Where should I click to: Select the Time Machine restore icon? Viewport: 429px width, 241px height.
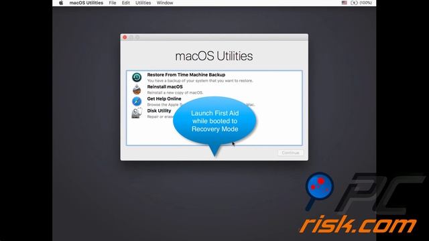pyautogui.click(x=137, y=78)
